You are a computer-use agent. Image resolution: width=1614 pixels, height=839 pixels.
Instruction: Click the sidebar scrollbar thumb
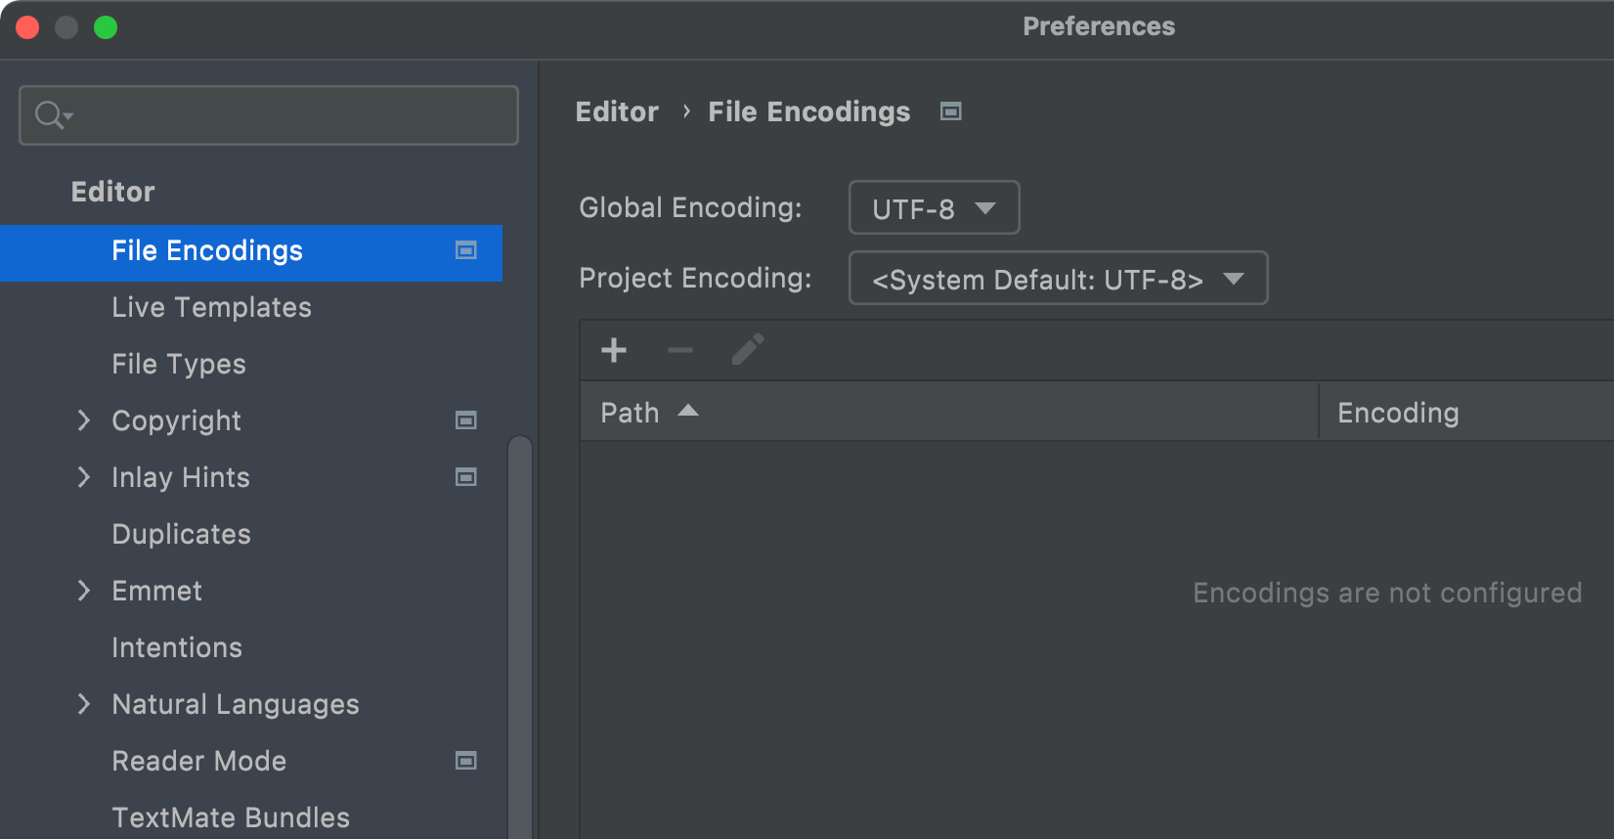522,636
